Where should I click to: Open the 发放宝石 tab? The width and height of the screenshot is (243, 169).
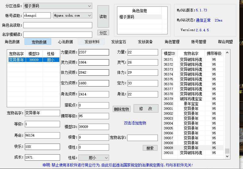tap(119, 42)
